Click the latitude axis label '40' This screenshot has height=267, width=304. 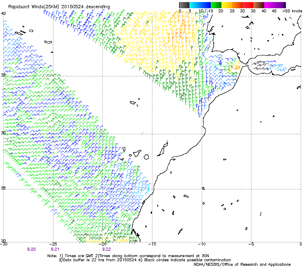point(3,14)
